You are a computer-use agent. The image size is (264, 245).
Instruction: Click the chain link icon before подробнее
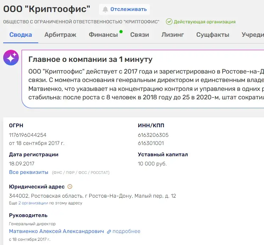coord(109,232)
